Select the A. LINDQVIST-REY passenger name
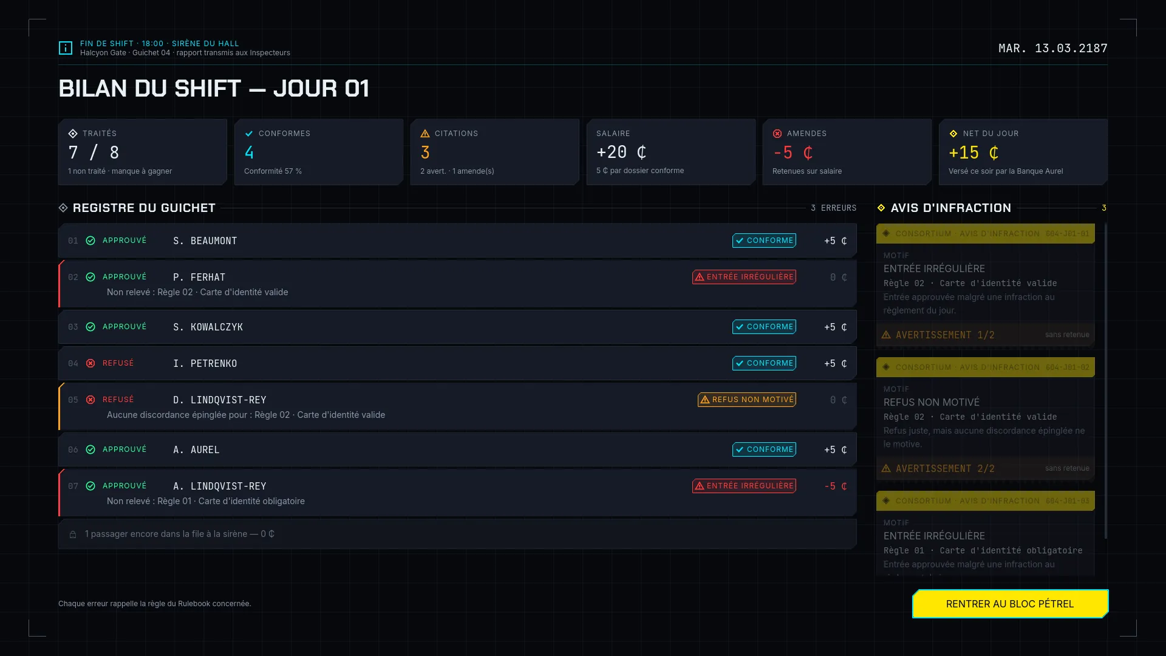Image resolution: width=1166 pixels, height=656 pixels. 220,486
